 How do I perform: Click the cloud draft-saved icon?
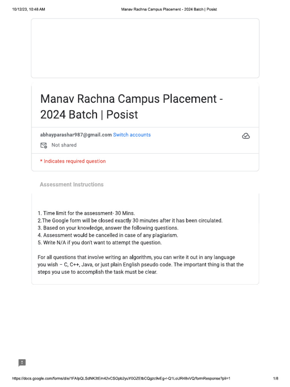[245, 136]
